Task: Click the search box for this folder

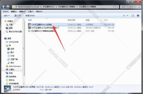Action: click(x=130, y=7)
